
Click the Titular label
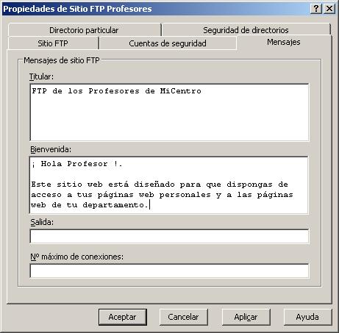click(x=41, y=76)
